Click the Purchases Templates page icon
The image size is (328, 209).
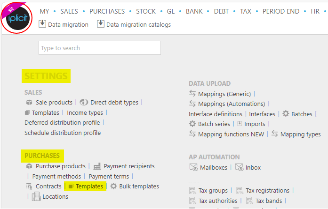(x=71, y=186)
